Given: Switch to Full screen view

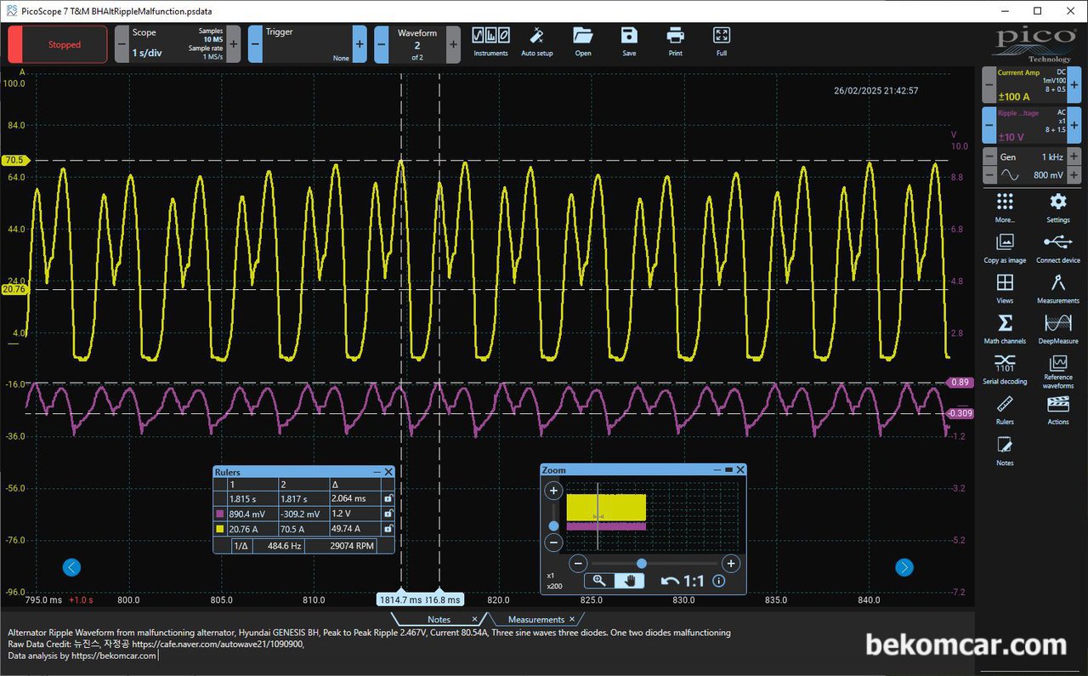Looking at the screenshot, I should pyautogui.click(x=722, y=42).
